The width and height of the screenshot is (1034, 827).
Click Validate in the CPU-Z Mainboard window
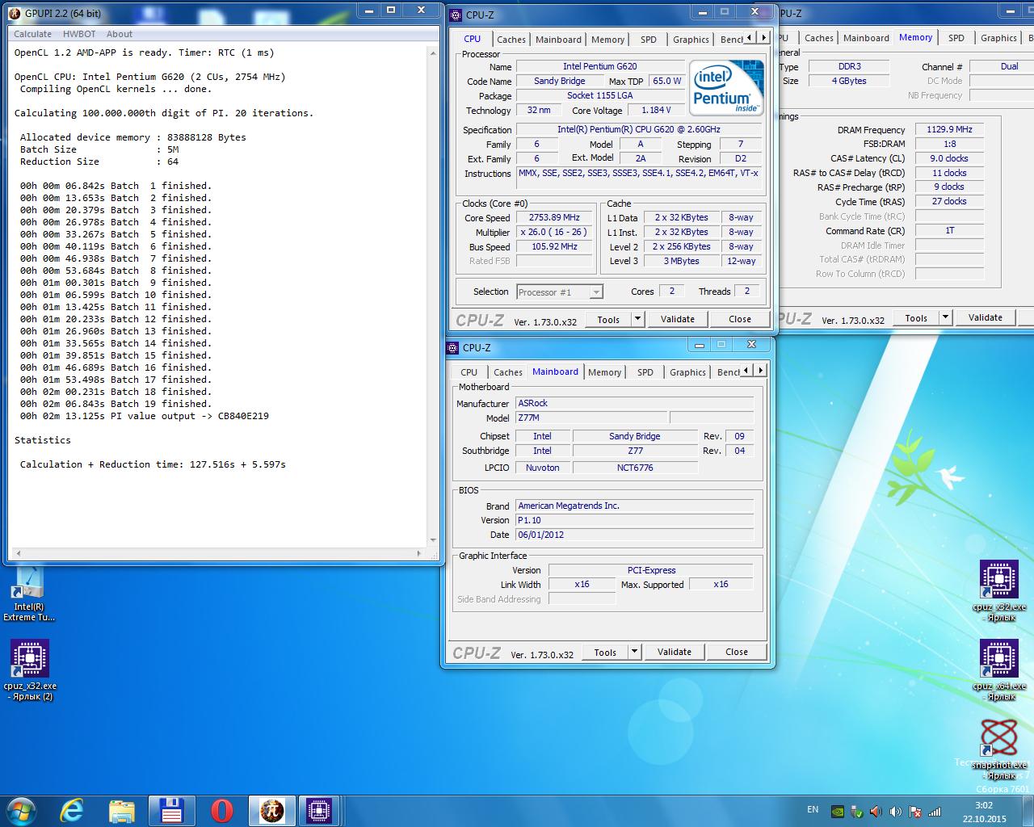tap(675, 652)
